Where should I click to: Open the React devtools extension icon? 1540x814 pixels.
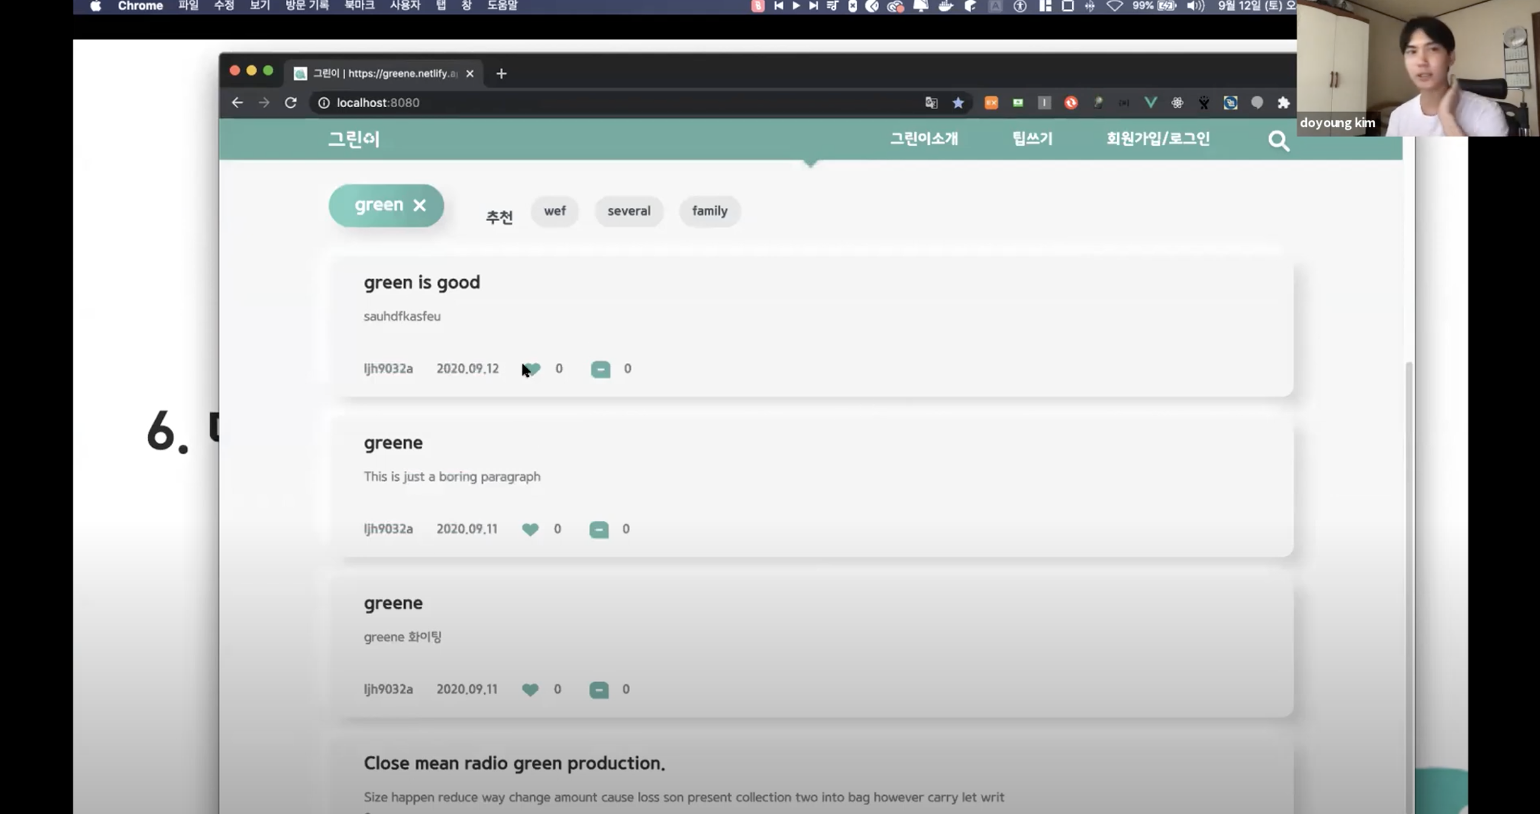click(x=1177, y=102)
